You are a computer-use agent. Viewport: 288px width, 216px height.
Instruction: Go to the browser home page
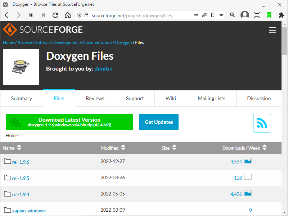(68, 15)
